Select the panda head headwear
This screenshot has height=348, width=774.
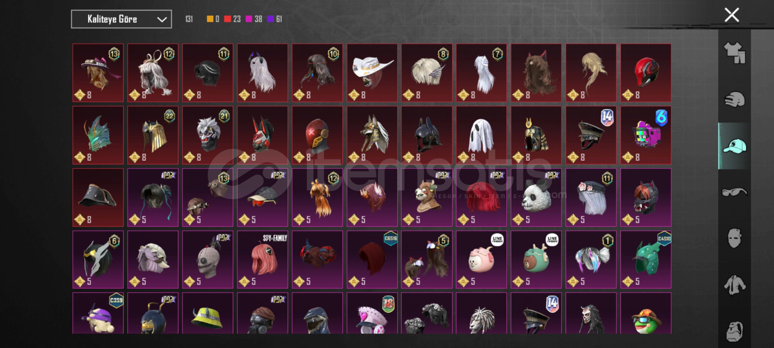536,197
